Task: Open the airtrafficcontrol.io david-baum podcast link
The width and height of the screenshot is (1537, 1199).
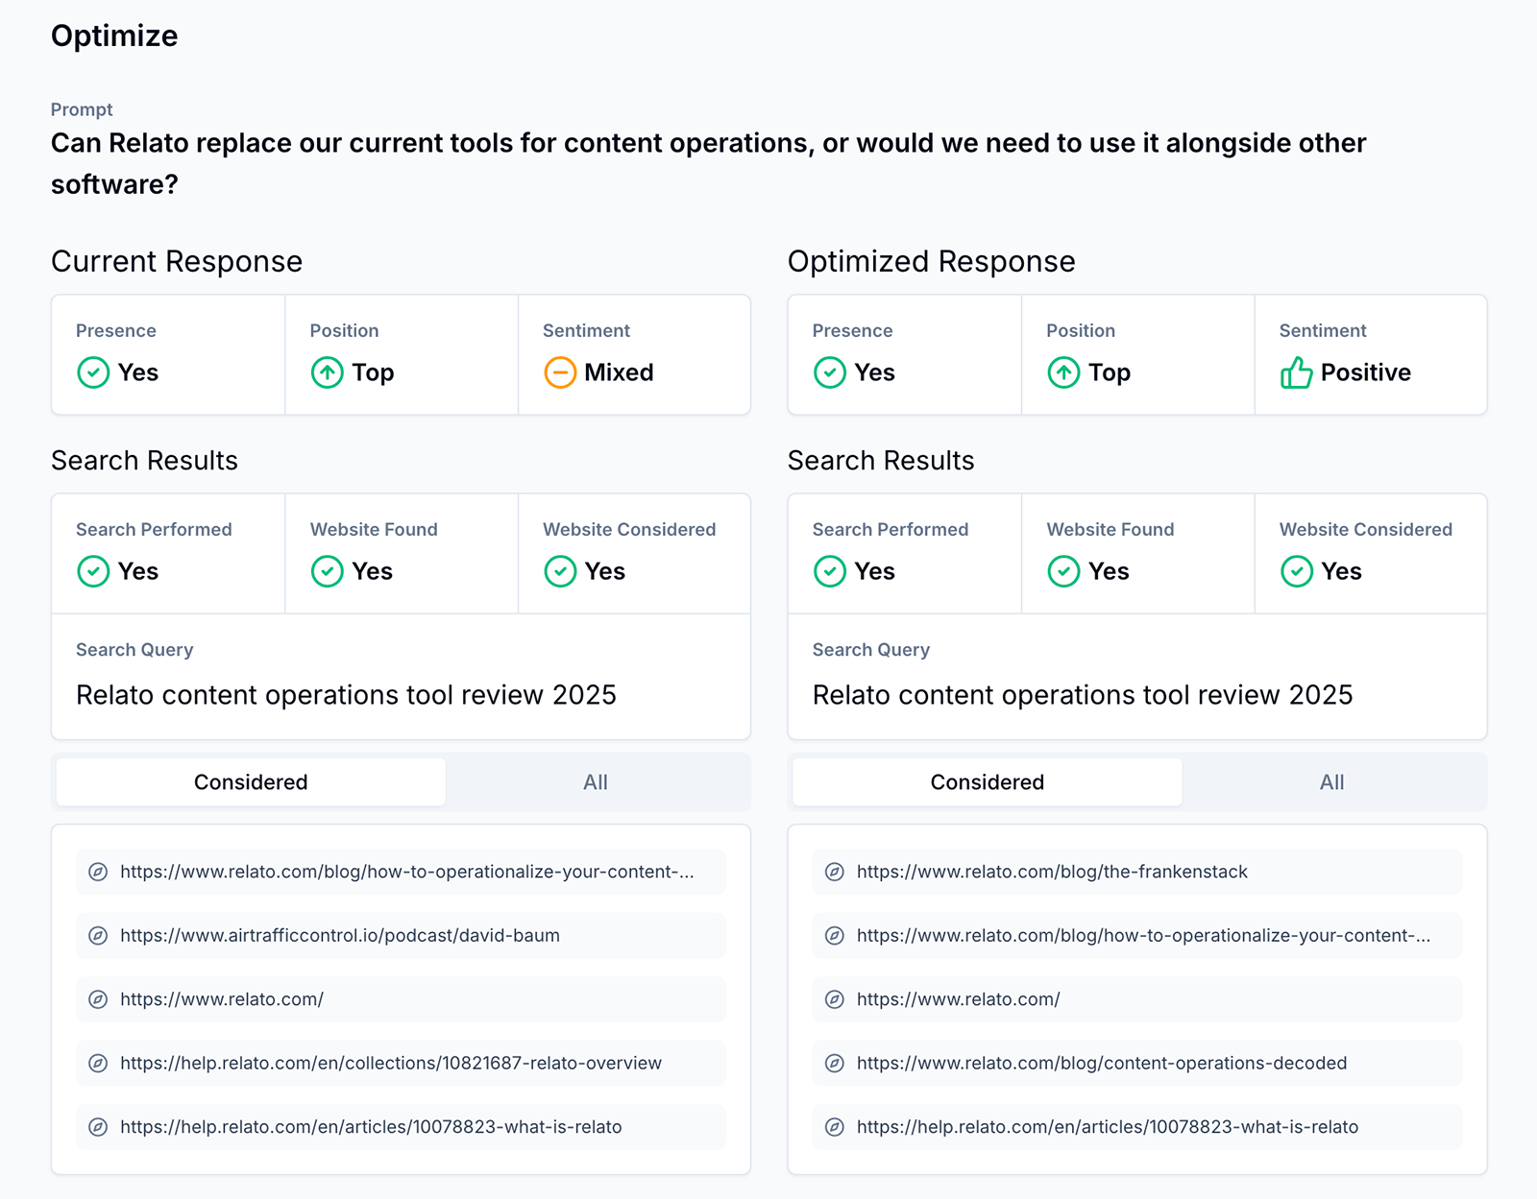Action: pyautogui.click(x=340, y=936)
